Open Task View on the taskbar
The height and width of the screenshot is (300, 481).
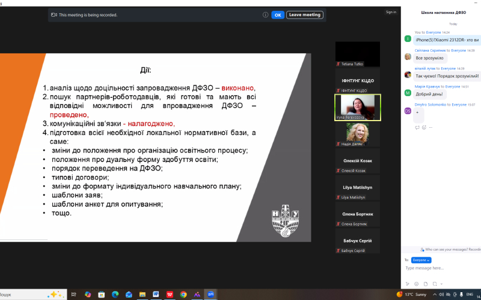pos(73,295)
